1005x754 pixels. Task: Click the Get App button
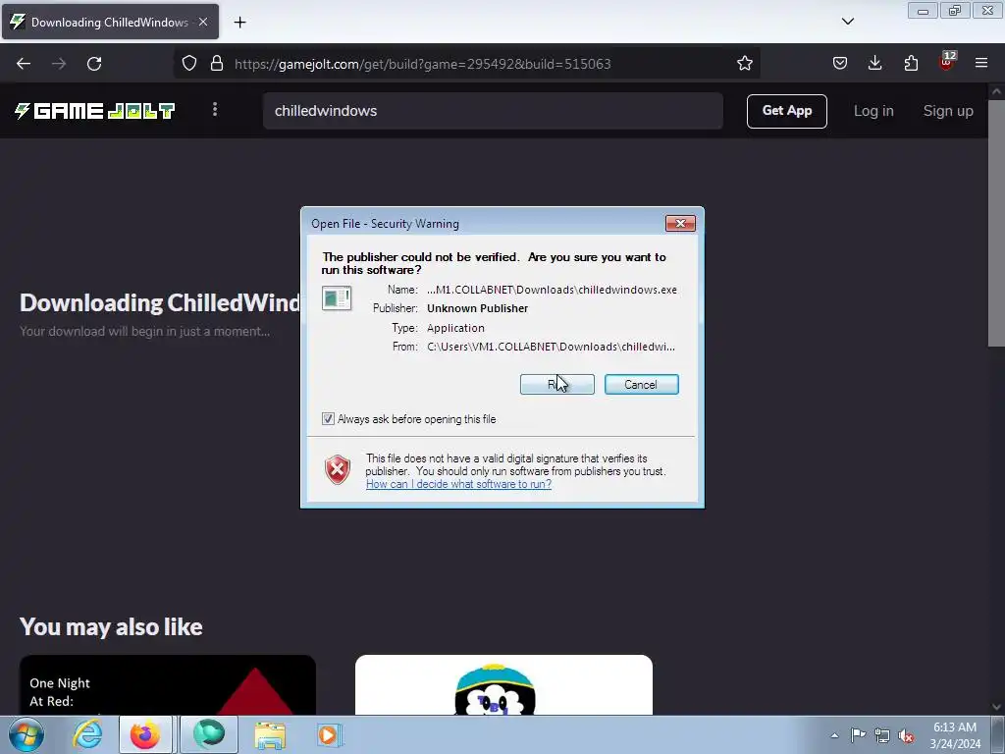click(x=786, y=111)
